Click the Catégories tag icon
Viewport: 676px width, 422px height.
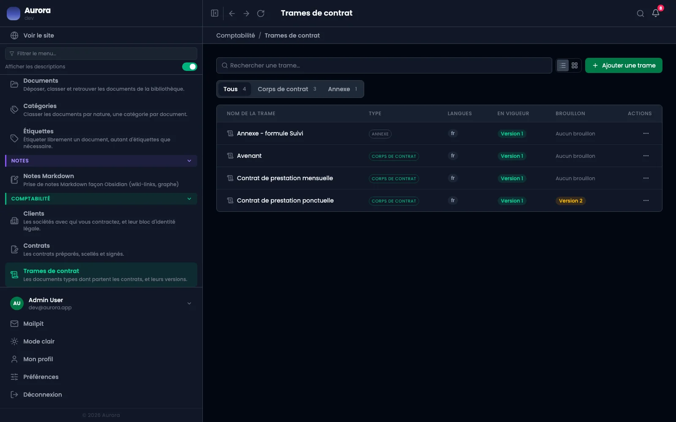point(14,110)
